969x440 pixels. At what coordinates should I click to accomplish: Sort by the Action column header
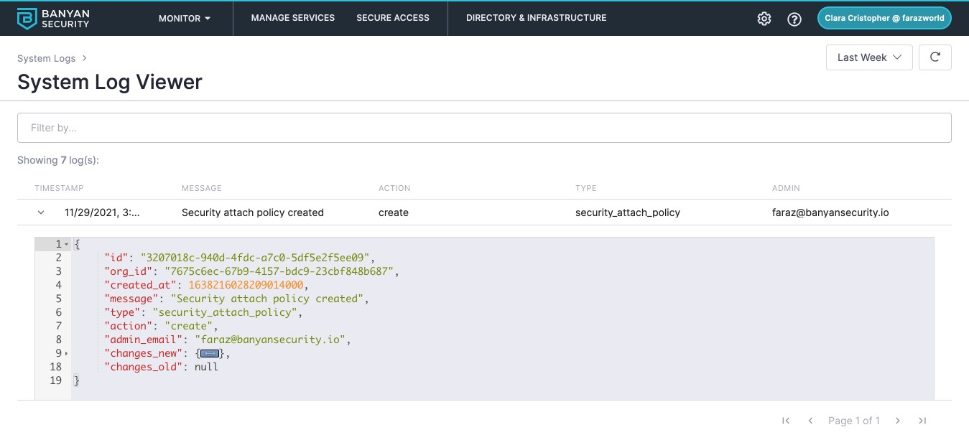[x=394, y=188]
